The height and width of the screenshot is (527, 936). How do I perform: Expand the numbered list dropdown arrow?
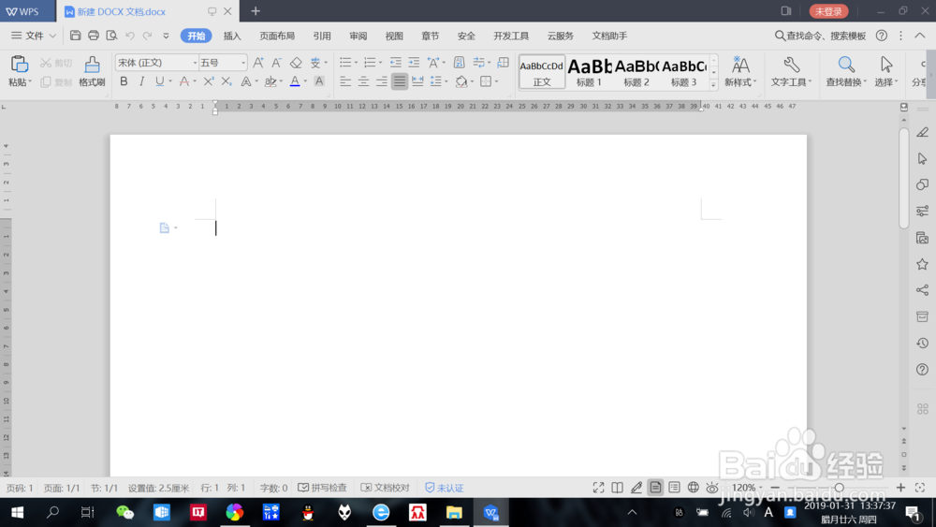click(380, 63)
